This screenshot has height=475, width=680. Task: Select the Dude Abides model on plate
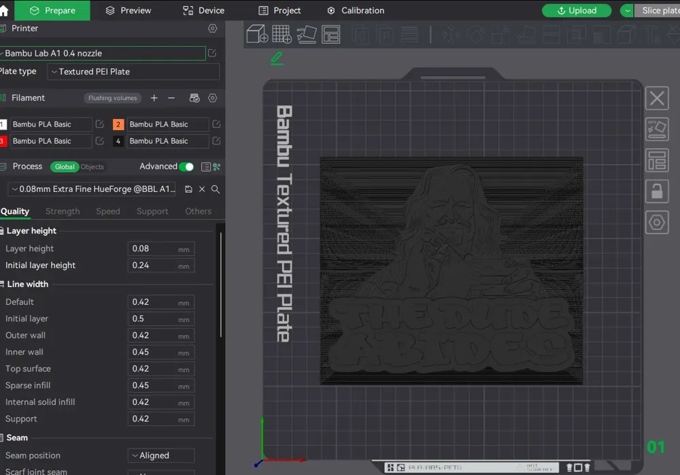pos(452,272)
